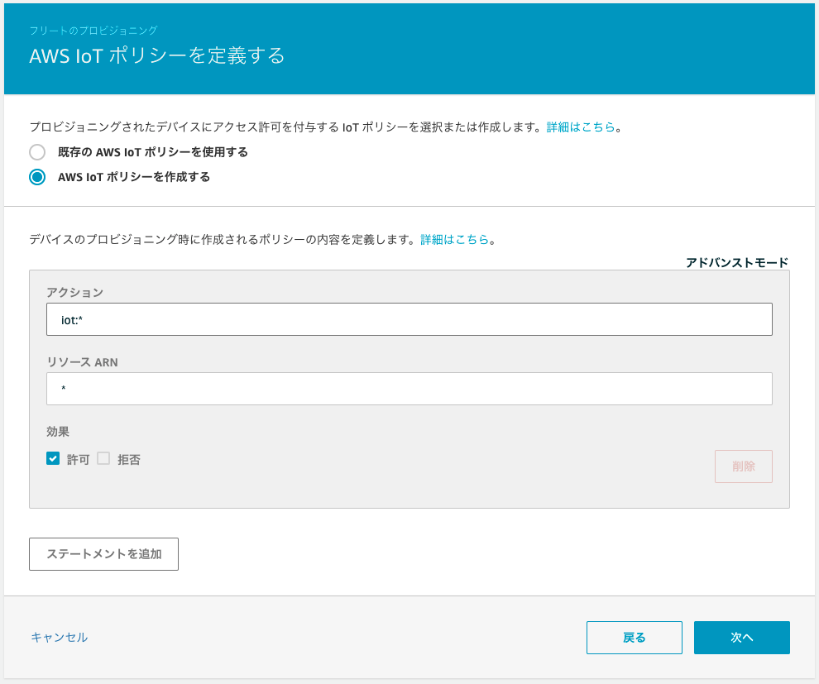This screenshot has width=819, height=684.
Task: Choose the AWS IoT ポリシーを作成する option
Action: (36, 176)
